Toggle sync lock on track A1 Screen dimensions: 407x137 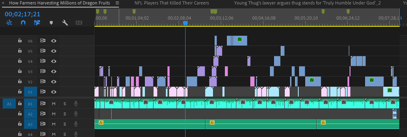point(43,104)
